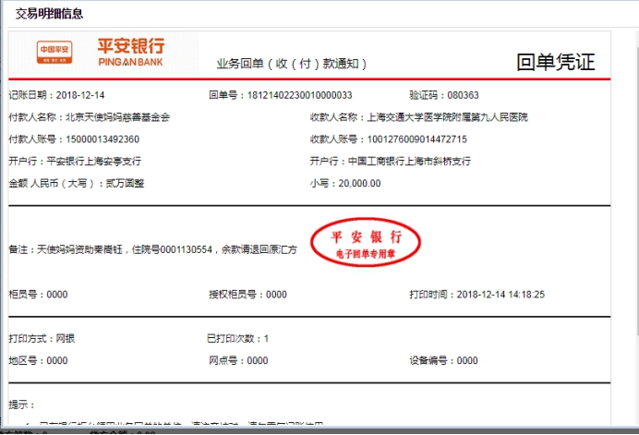This screenshot has width=639, height=435.
Task: Click the 回单凭证 heading
Action: click(x=556, y=63)
